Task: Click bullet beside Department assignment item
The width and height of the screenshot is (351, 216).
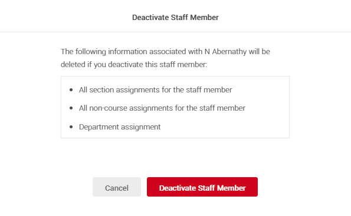Action: [71, 127]
